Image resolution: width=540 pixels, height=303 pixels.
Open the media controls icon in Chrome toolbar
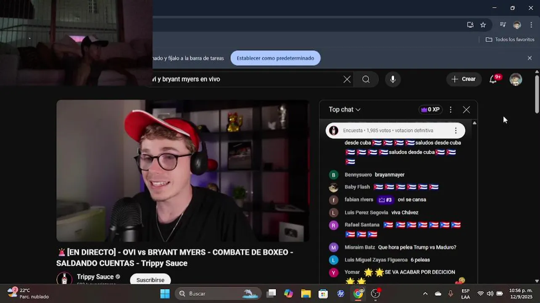point(503,25)
